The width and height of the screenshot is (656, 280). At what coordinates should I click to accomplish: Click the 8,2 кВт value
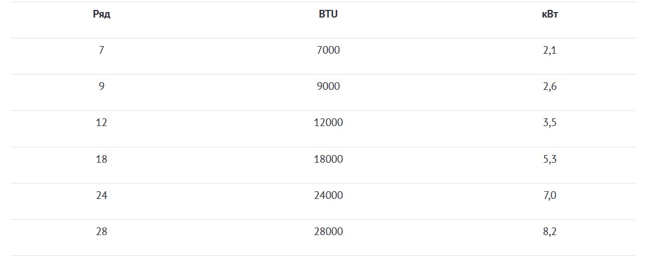tap(549, 232)
